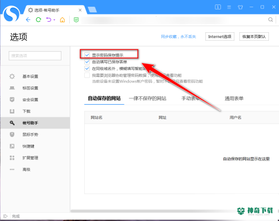Switch to the 通用表单 tab
The image size is (279, 221).
pyautogui.click(x=234, y=99)
